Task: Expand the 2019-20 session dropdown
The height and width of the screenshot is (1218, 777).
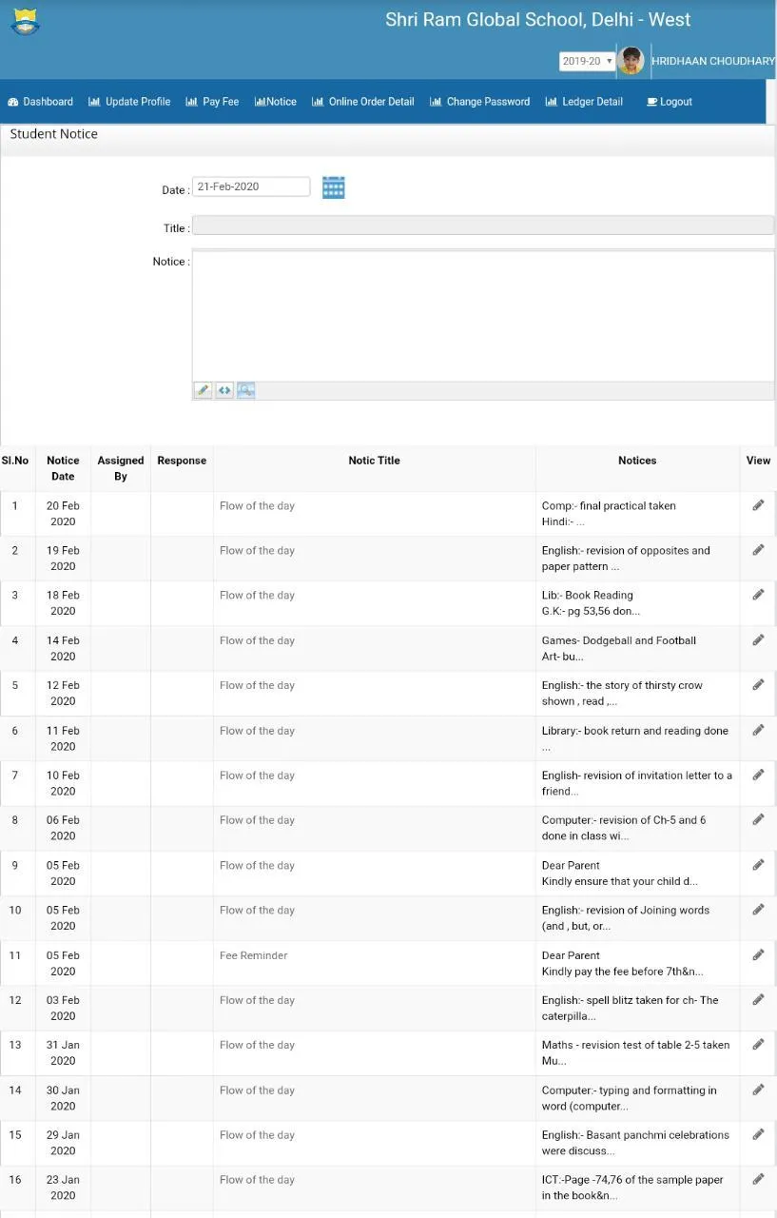Action: tap(587, 61)
